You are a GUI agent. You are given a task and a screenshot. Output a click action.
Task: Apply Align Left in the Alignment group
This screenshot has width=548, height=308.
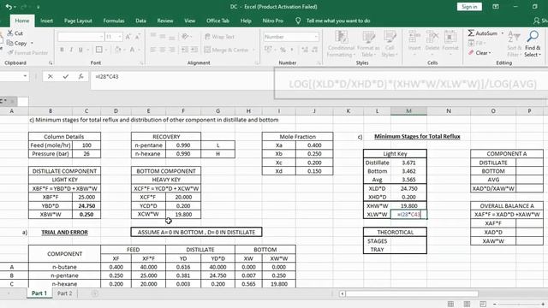[x=153, y=50]
